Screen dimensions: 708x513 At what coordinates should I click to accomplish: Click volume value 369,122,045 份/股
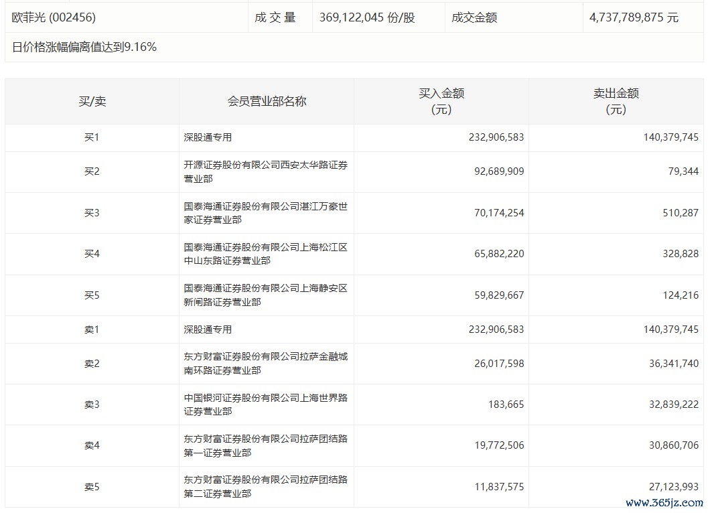(x=367, y=17)
